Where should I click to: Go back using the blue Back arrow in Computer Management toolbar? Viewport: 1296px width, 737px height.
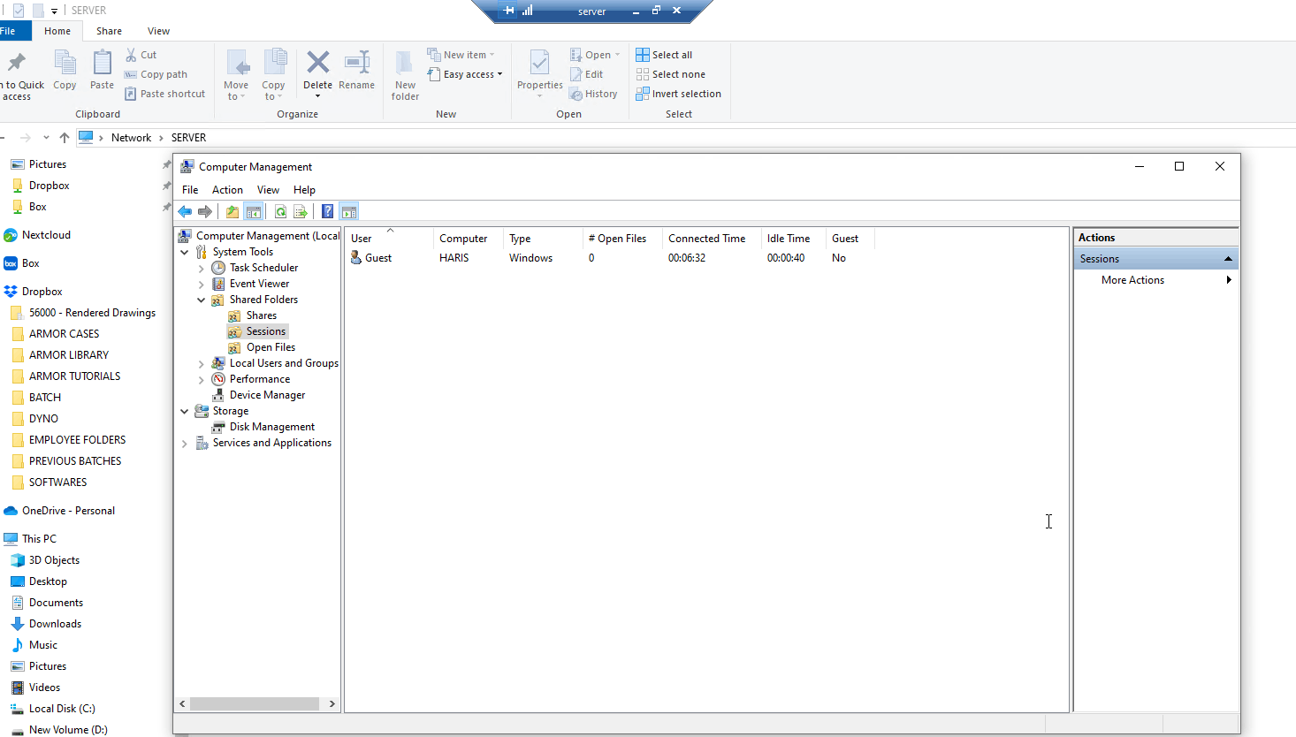185,211
